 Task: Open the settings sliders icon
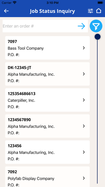point(91,11)
